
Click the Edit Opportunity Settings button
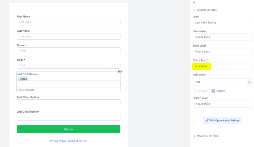pyautogui.click(x=222, y=120)
